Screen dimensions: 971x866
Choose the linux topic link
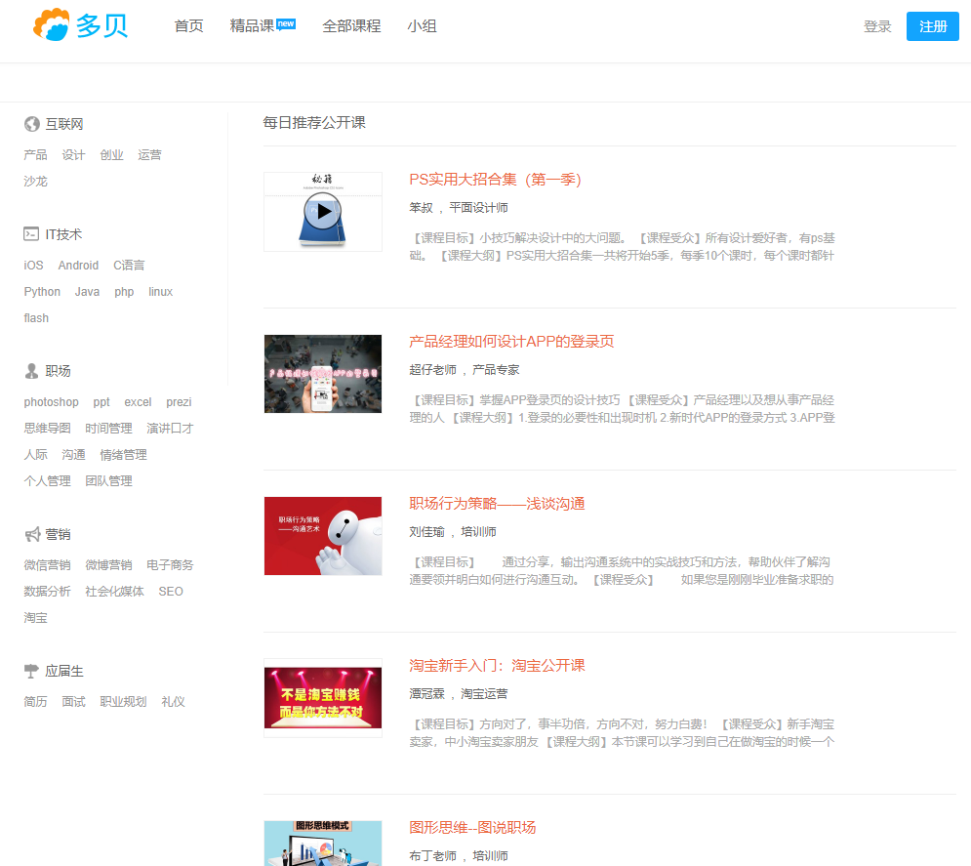point(160,292)
